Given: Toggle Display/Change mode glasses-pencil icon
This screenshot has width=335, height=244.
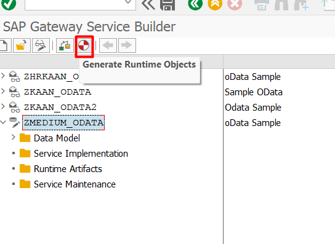Looking at the screenshot, I should tap(41, 45).
